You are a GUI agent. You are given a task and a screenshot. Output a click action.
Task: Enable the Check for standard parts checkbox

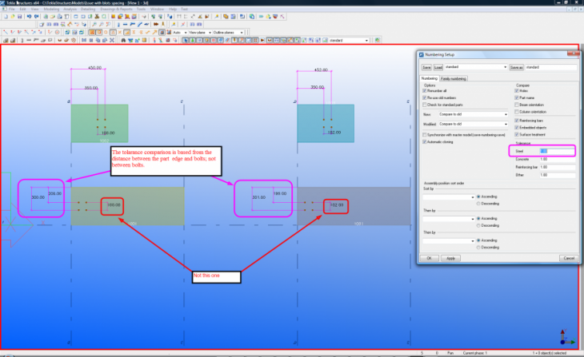click(425, 105)
